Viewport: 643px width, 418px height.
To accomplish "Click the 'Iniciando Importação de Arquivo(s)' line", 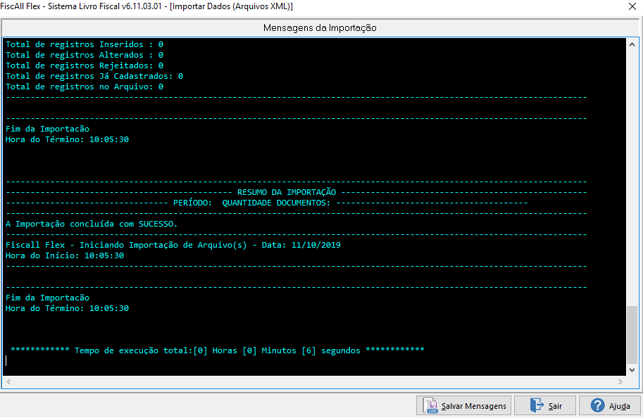I will click(x=173, y=245).
